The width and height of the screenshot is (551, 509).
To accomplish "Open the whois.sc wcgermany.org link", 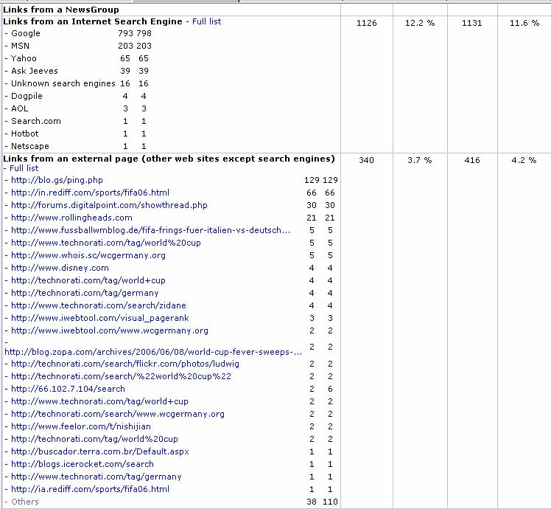I will (88, 255).
